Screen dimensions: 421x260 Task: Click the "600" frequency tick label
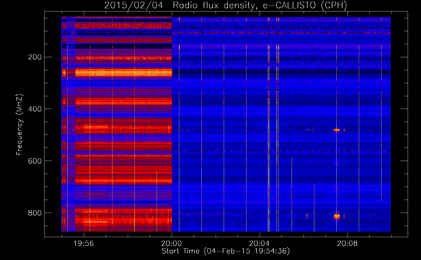tap(35, 161)
